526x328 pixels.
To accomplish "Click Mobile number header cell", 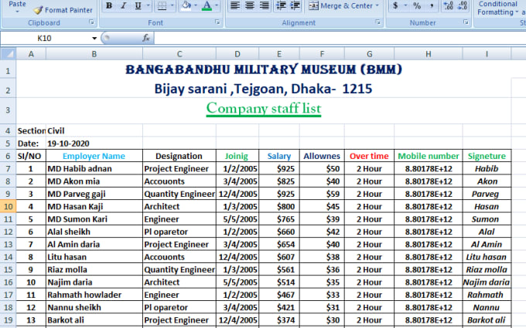I will pos(429,156).
